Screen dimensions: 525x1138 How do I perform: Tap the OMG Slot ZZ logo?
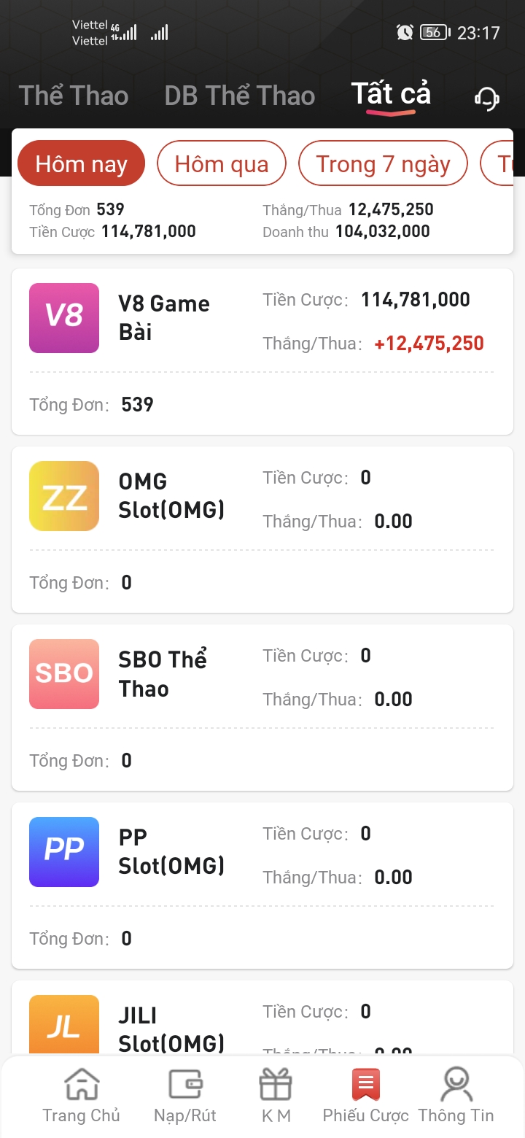(x=64, y=496)
